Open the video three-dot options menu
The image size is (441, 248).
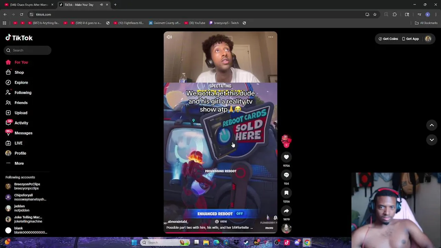tap(271, 37)
